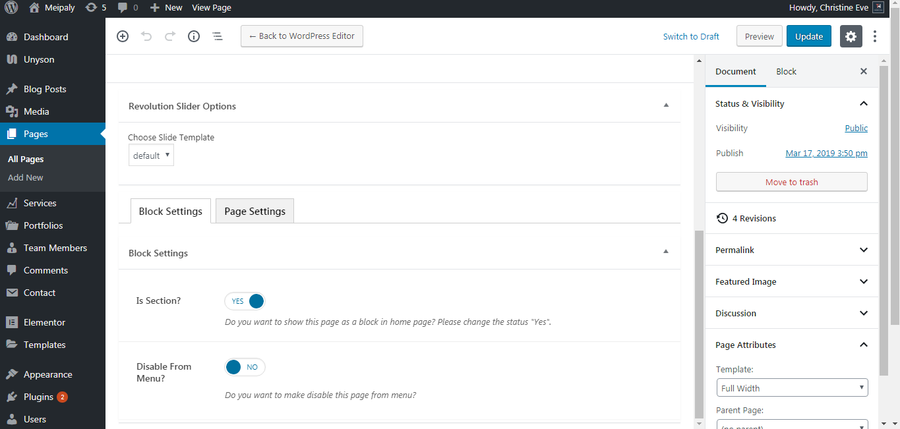900x429 pixels.
Task: Toggle the Disable From Menu switch
Action: (245, 367)
